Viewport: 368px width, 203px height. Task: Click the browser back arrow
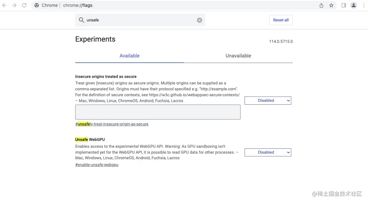pos(4,5)
